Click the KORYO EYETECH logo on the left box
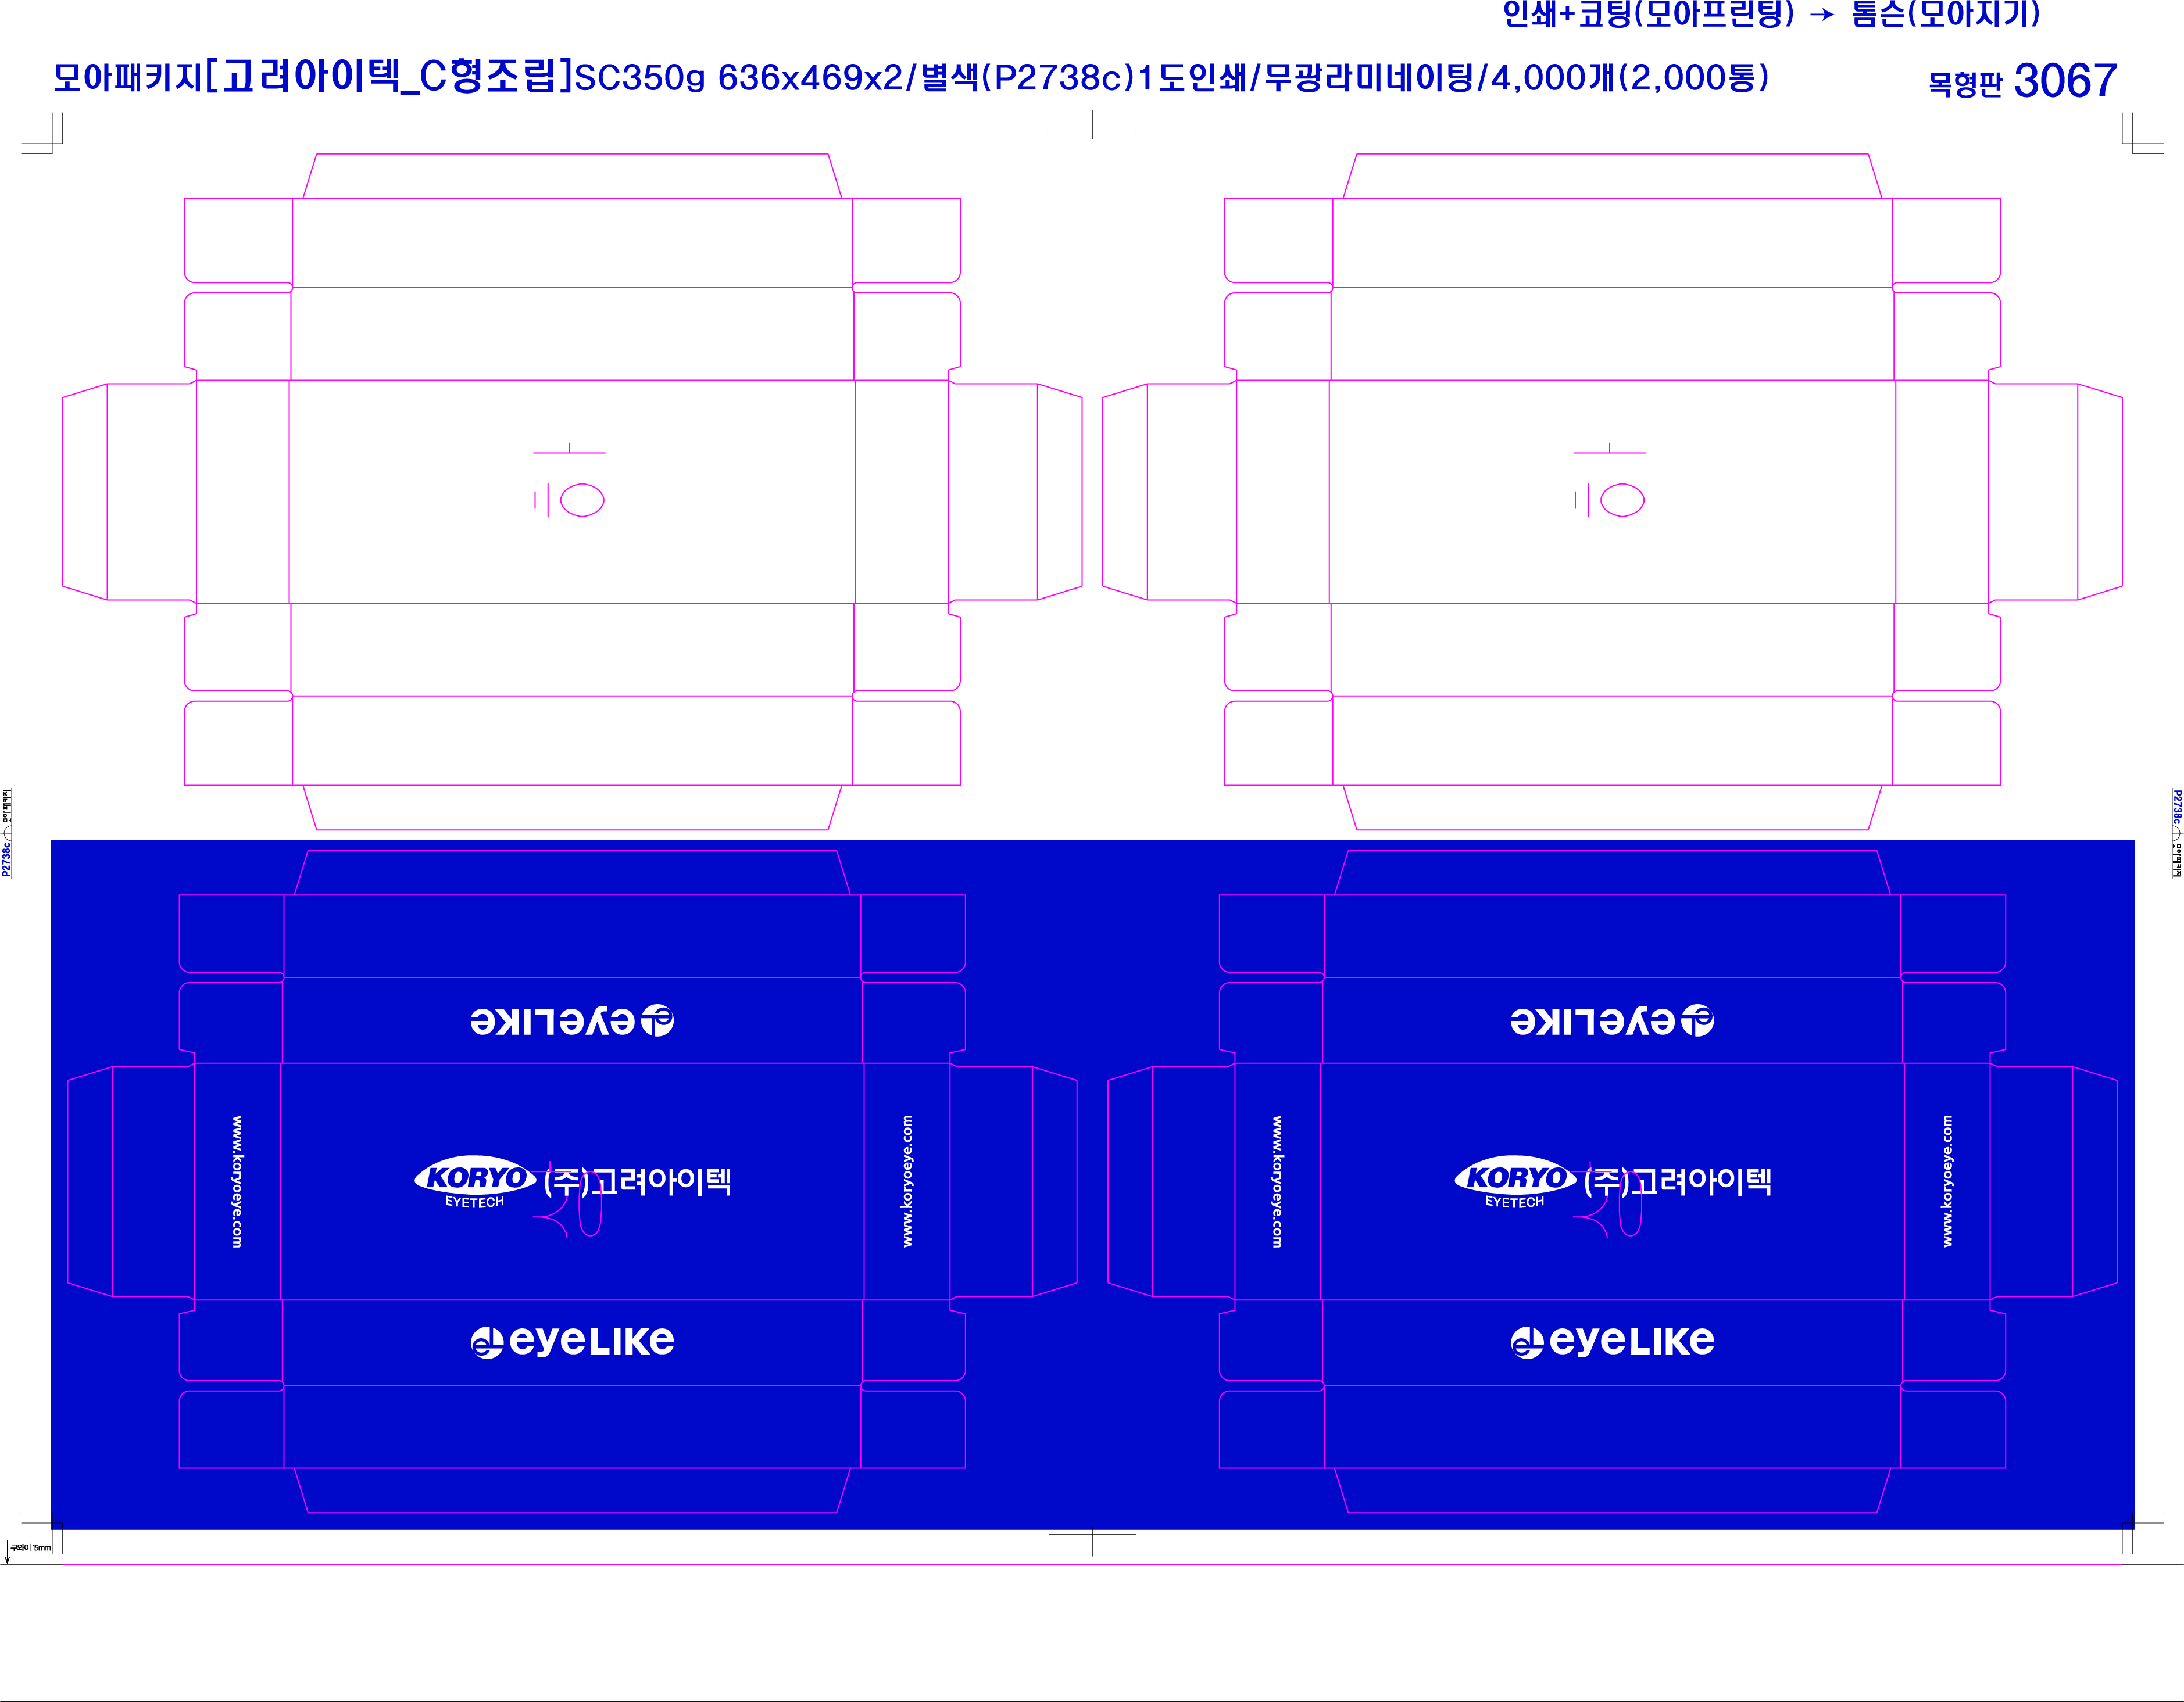This screenshot has width=2184, height=1702. tap(474, 1183)
